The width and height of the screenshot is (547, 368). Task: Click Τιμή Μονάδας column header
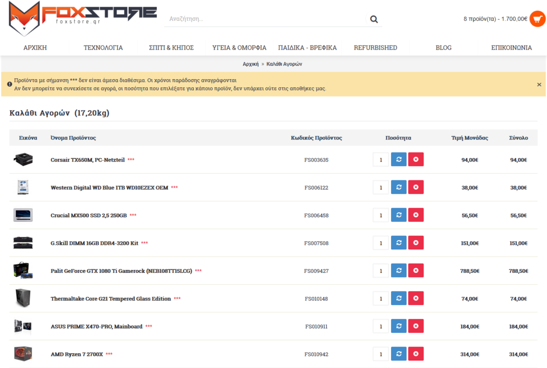[470, 138]
